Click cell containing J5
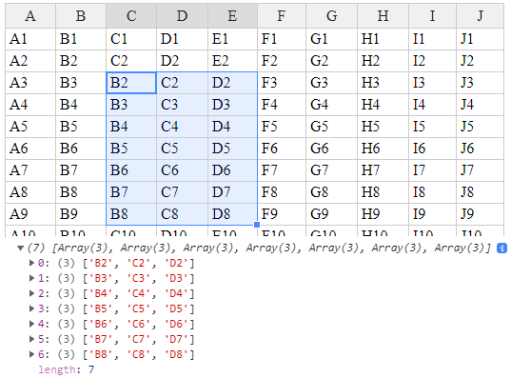Screen dimensions: 511x378 (480, 127)
